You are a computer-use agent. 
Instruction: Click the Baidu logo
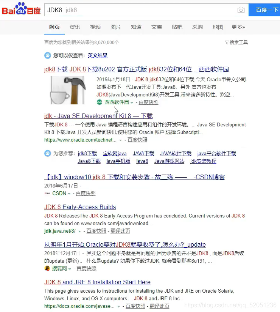pos(21,9)
